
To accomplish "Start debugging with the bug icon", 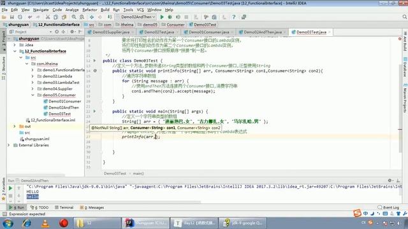I will (x=170, y=17).
